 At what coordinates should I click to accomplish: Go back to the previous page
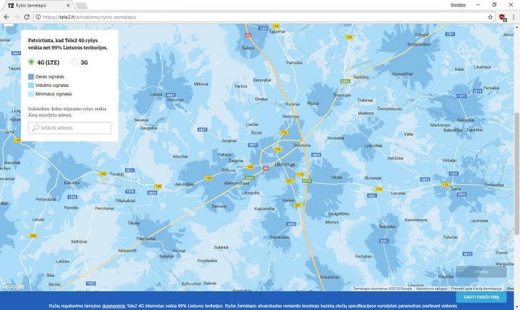(x=6, y=17)
